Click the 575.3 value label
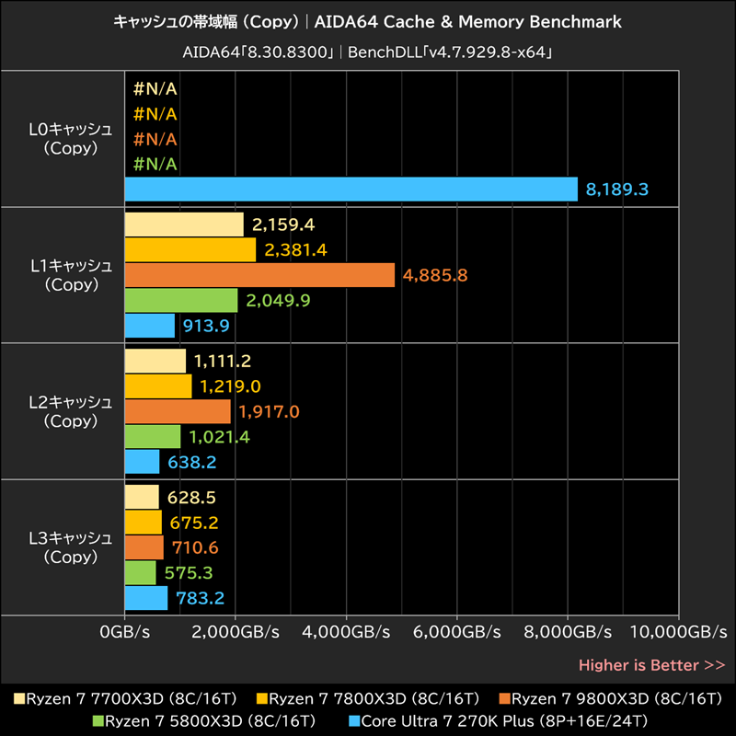This screenshot has height=736, width=736. click(189, 573)
